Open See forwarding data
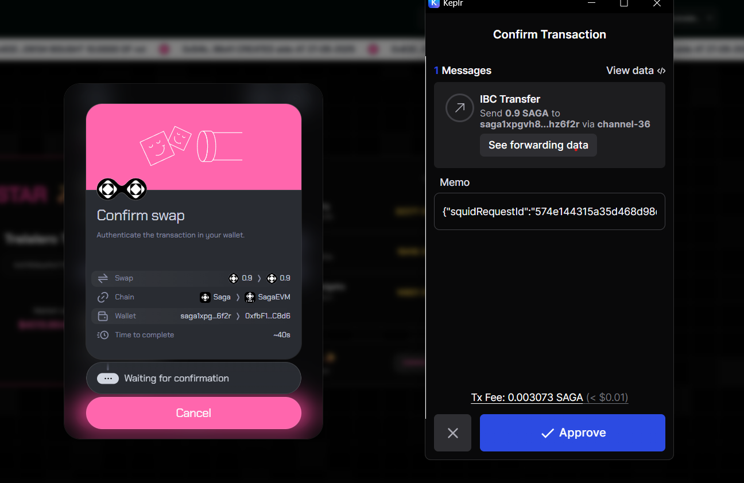The width and height of the screenshot is (744, 483). [538, 145]
